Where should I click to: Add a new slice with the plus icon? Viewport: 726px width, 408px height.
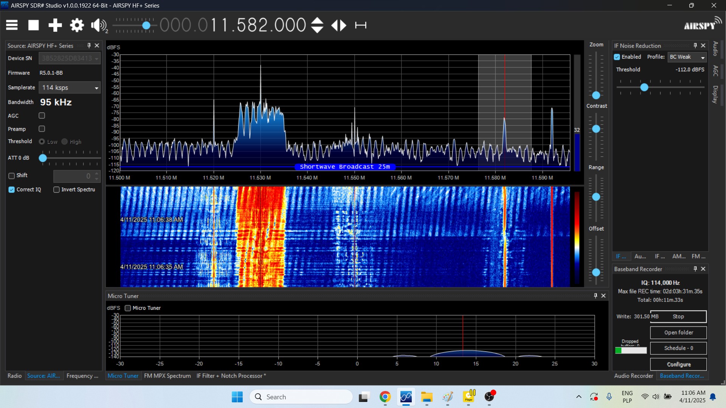click(55, 25)
